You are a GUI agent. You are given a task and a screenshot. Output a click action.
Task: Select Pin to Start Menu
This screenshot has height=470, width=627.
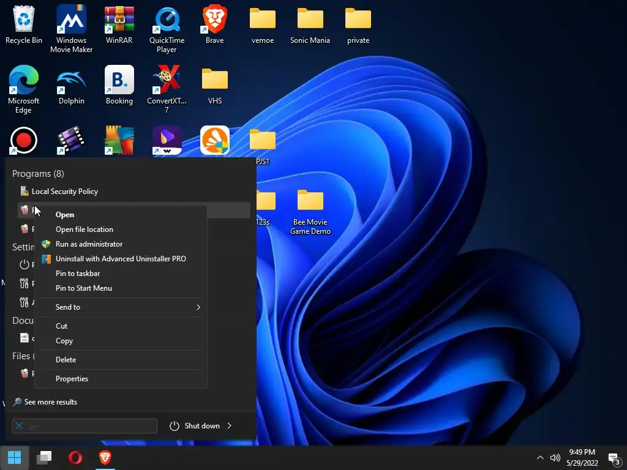[x=121, y=288]
